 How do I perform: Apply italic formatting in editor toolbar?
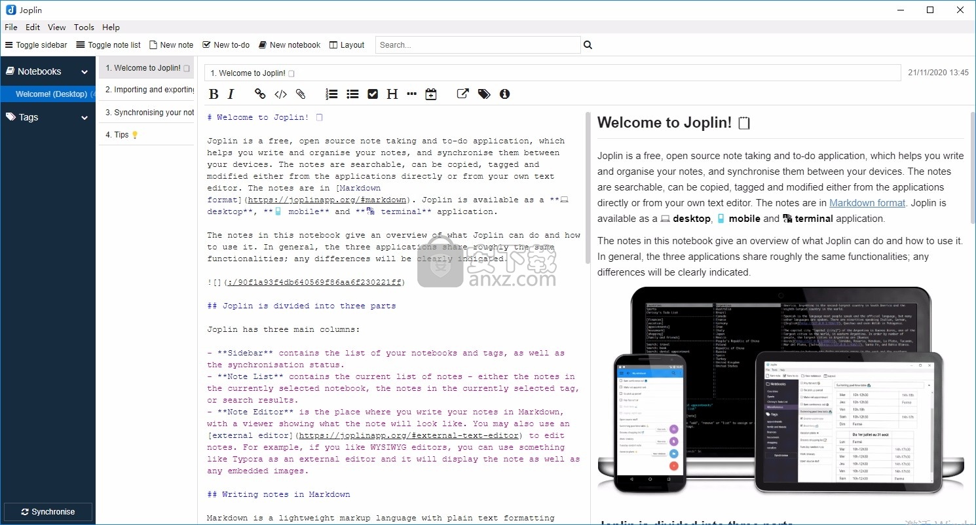[x=231, y=94]
